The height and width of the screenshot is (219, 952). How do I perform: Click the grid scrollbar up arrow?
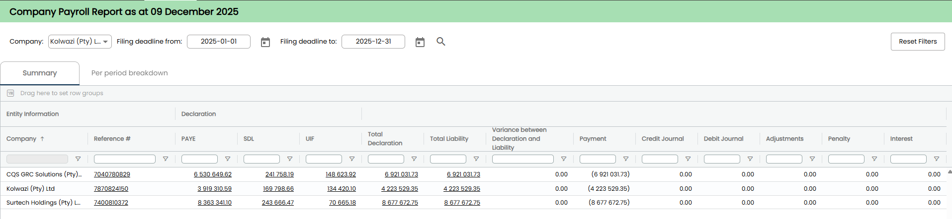(x=950, y=171)
